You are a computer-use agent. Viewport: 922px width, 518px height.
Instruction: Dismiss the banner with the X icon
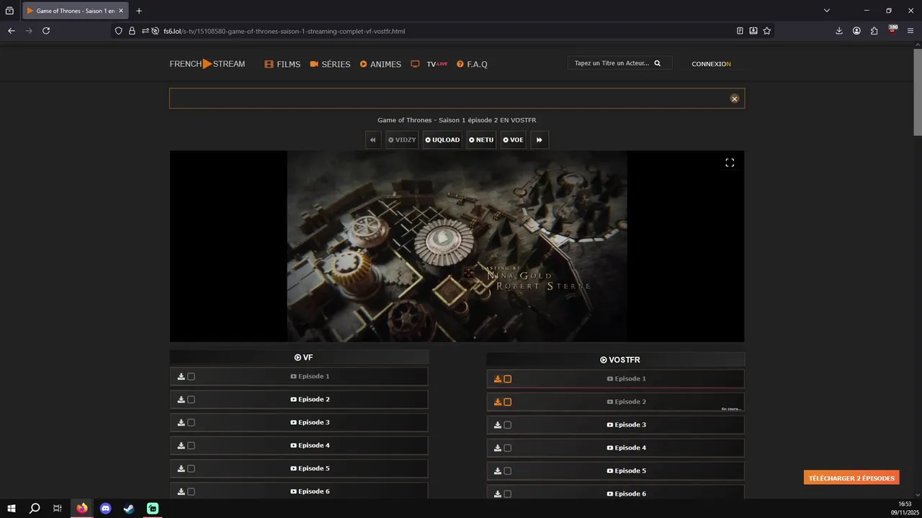(735, 99)
